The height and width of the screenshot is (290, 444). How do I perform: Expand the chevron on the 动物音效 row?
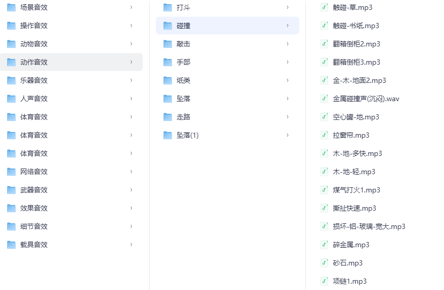(131, 44)
